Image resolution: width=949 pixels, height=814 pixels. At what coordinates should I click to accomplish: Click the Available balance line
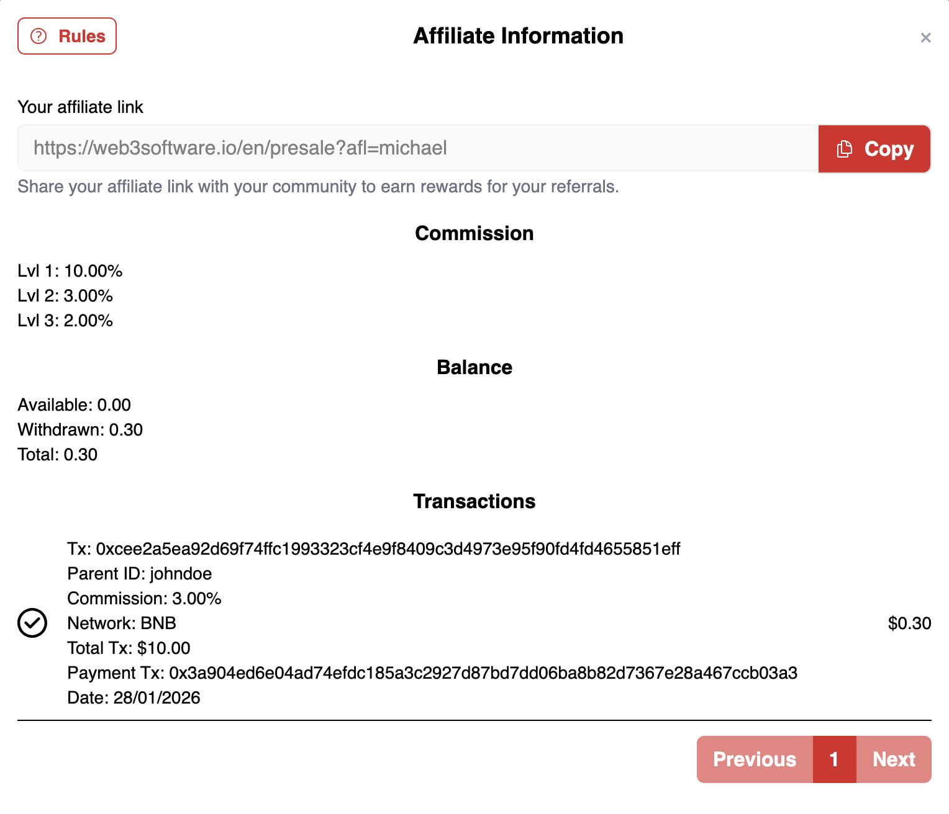tap(74, 405)
